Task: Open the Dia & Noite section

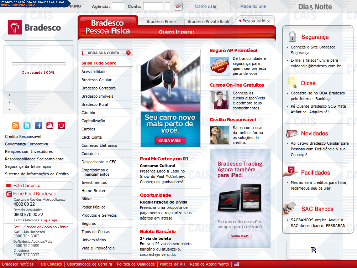Action: click(315, 7)
